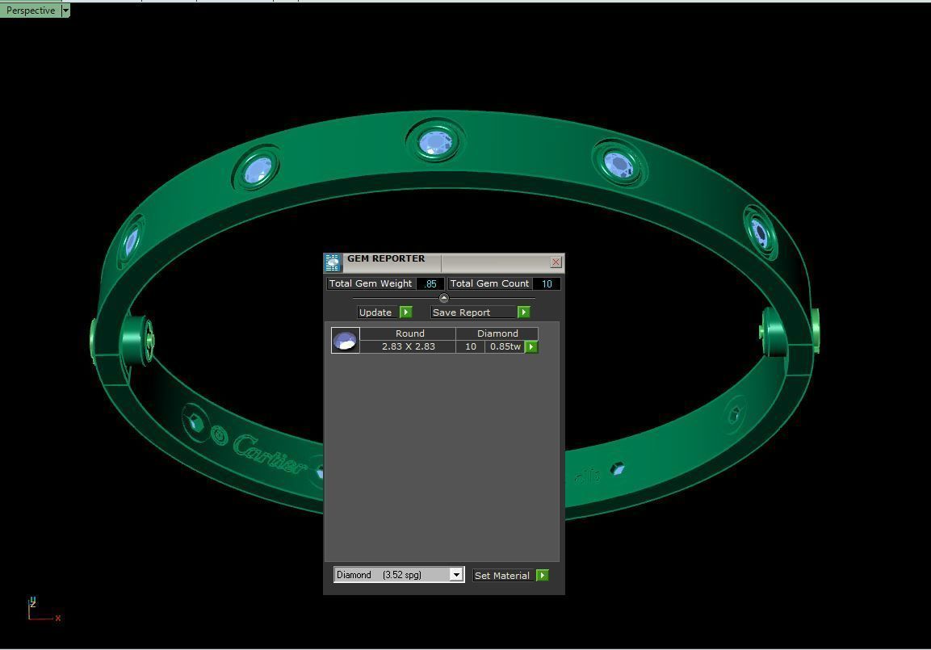Close the Gem Reporter panel
This screenshot has width=931, height=650.
[x=556, y=262]
